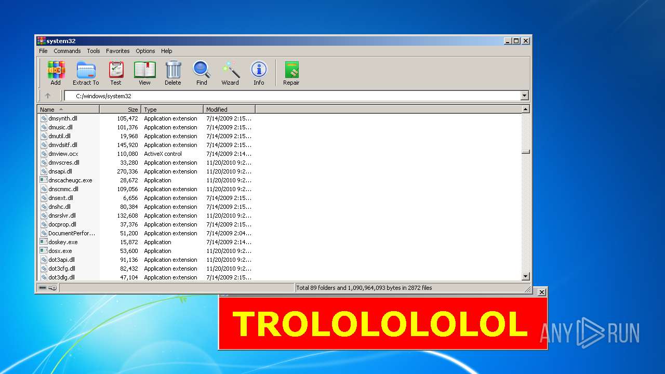The image size is (665, 374).
Task: Click the 110,080 size value
Action: point(127,154)
